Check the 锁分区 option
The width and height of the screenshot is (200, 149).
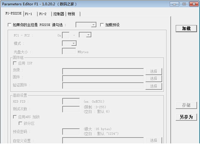20,123
